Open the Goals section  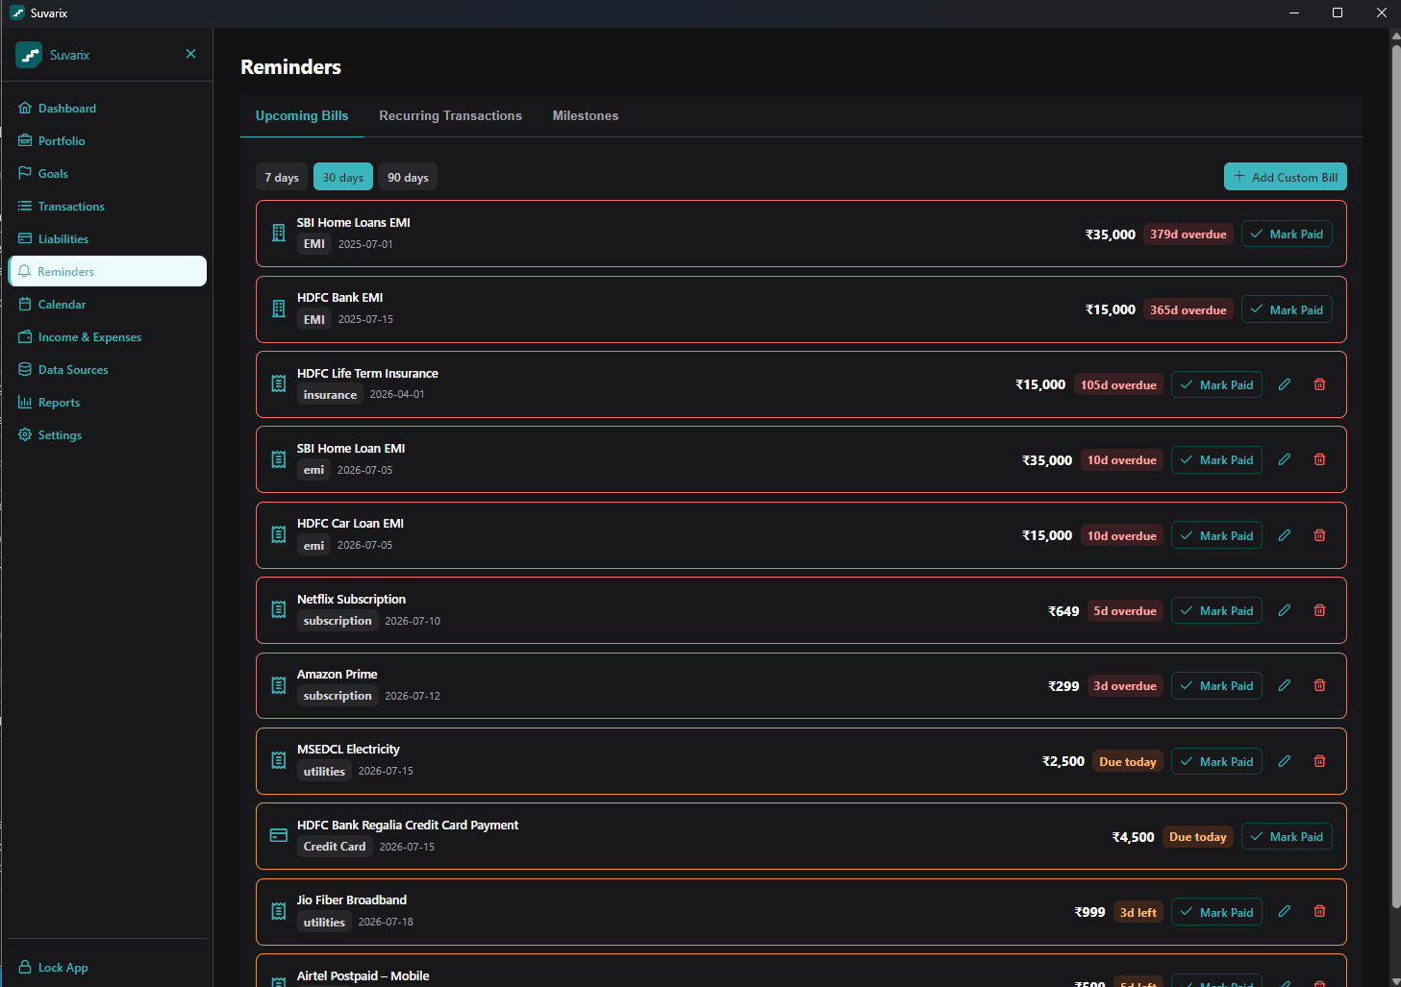(107, 174)
